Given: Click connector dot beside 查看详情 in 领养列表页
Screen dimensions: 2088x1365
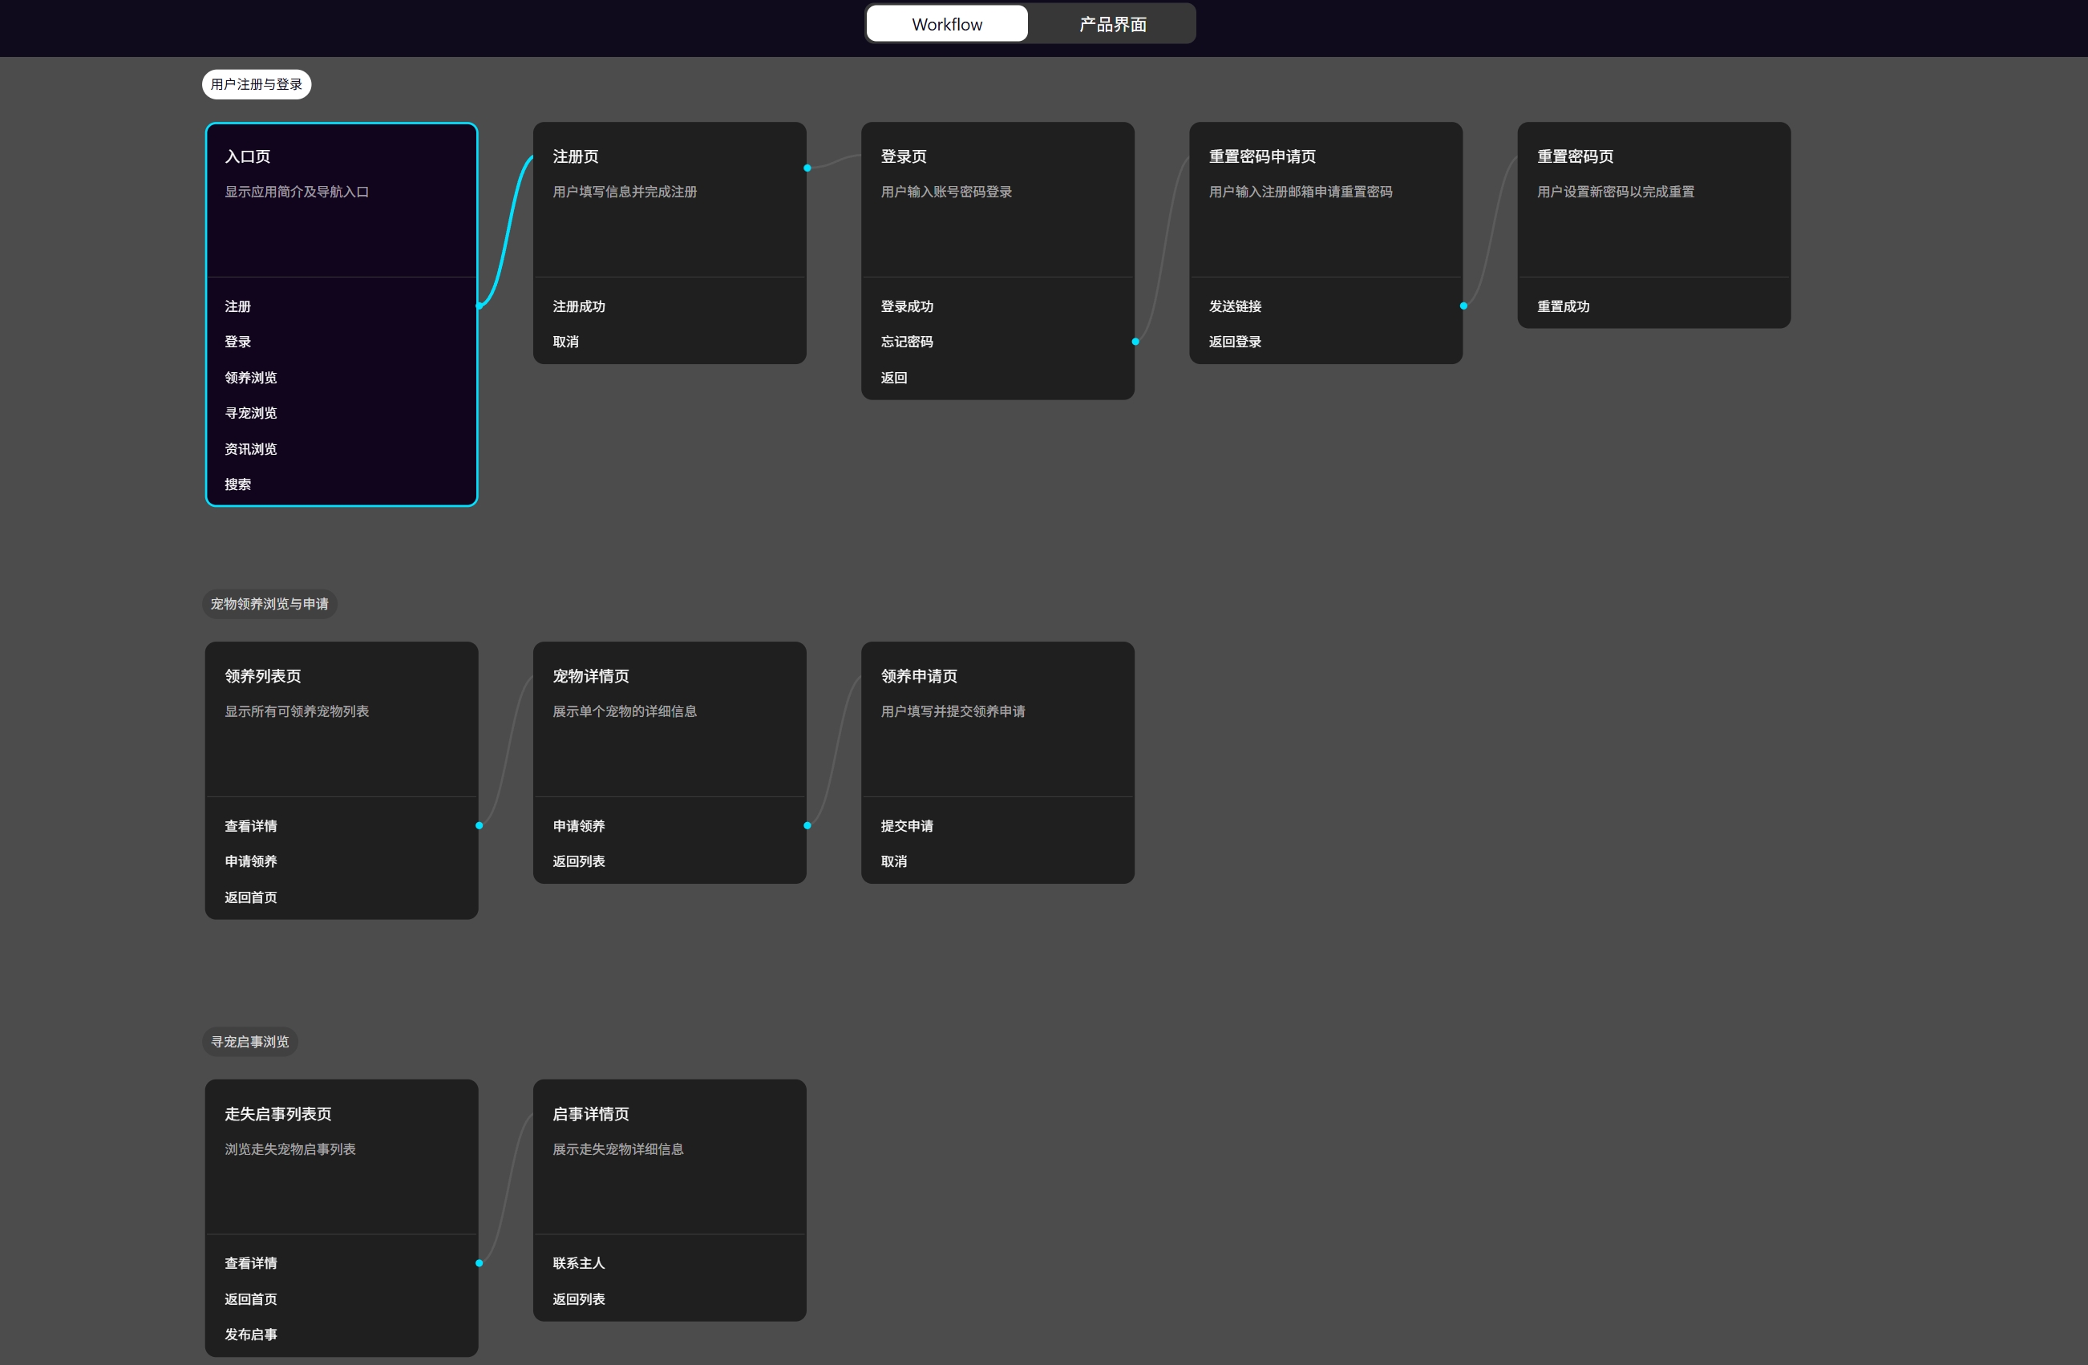Looking at the screenshot, I should (479, 825).
